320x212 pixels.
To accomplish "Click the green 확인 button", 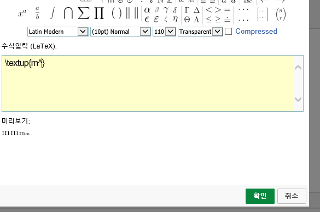I will (x=260, y=196).
